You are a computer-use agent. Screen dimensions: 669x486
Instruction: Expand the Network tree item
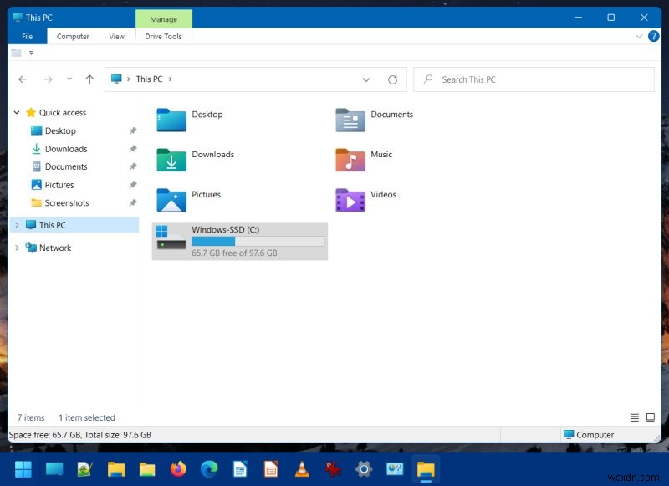click(x=15, y=248)
